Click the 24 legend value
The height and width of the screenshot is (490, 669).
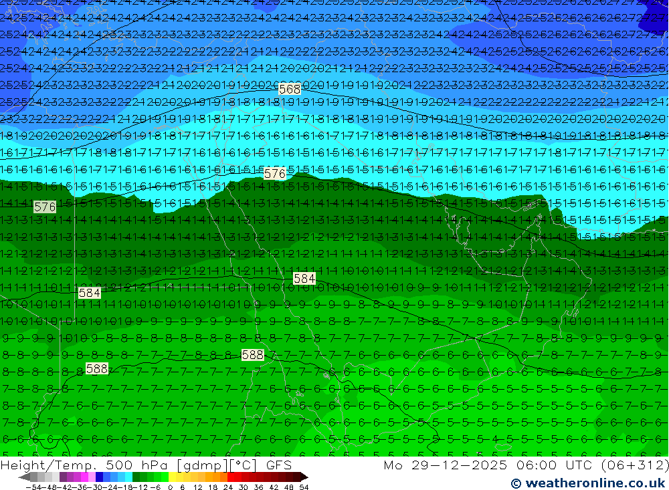point(228,487)
